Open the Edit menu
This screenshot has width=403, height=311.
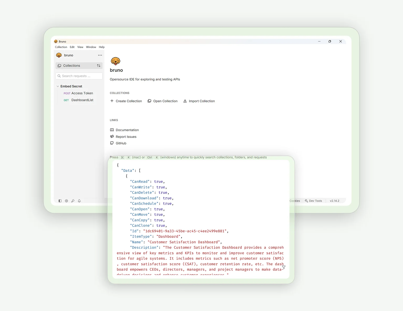tap(72, 47)
